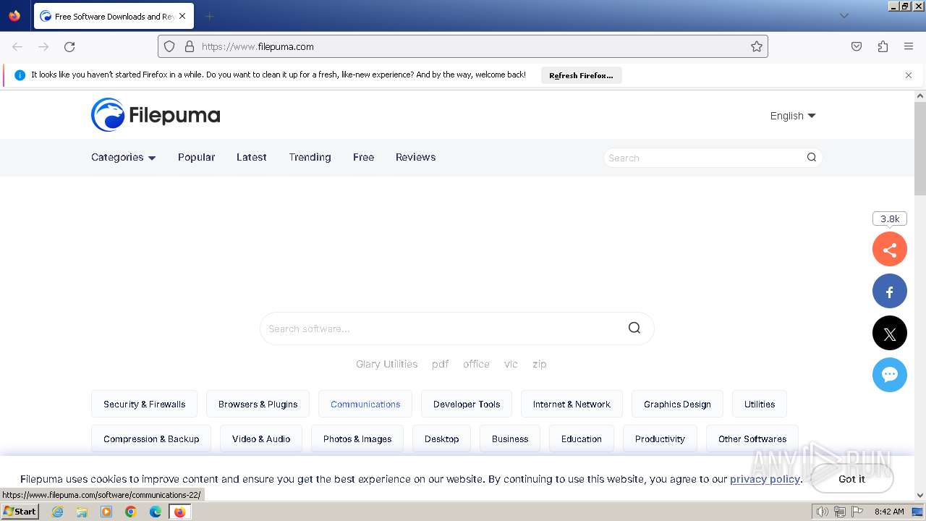Close the Free Software Downloads tab

point(182,16)
